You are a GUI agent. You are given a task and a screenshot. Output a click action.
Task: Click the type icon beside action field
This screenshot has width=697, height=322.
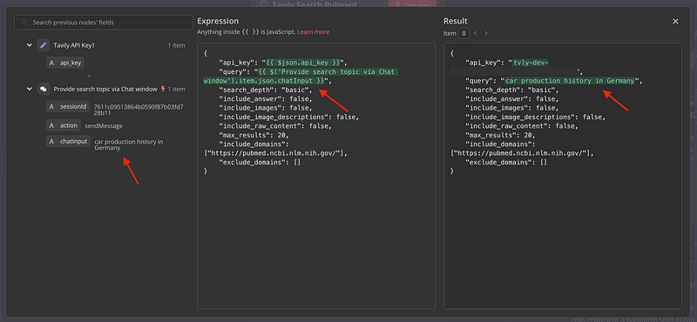(51, 125)
